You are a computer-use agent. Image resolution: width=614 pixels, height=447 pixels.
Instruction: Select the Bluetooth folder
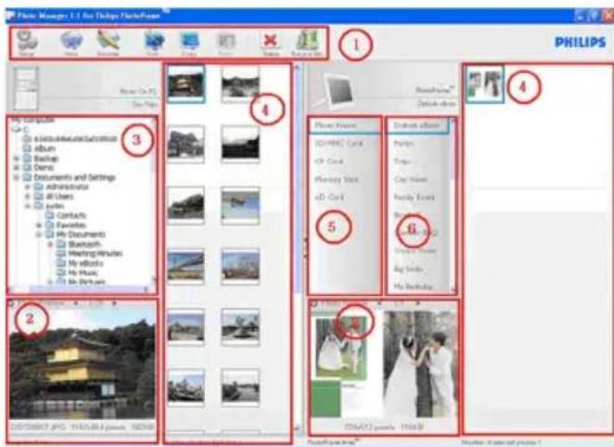point(79,244)
